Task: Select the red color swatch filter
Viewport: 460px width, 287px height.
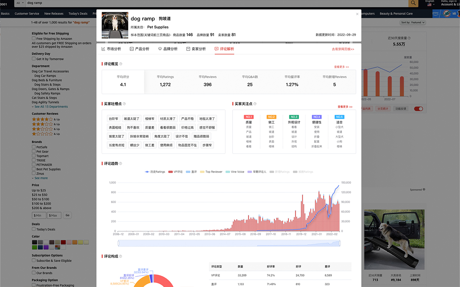Action: click(63, 242)
